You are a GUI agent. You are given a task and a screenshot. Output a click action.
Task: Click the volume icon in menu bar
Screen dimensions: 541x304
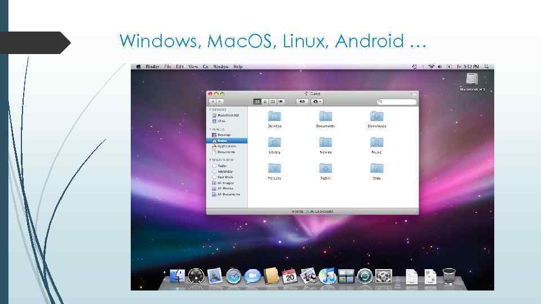440,66
